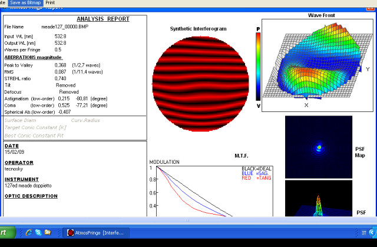Click the PSF 3D peak plot
This screenshot has width=377, height=247.
click(319, 199)
